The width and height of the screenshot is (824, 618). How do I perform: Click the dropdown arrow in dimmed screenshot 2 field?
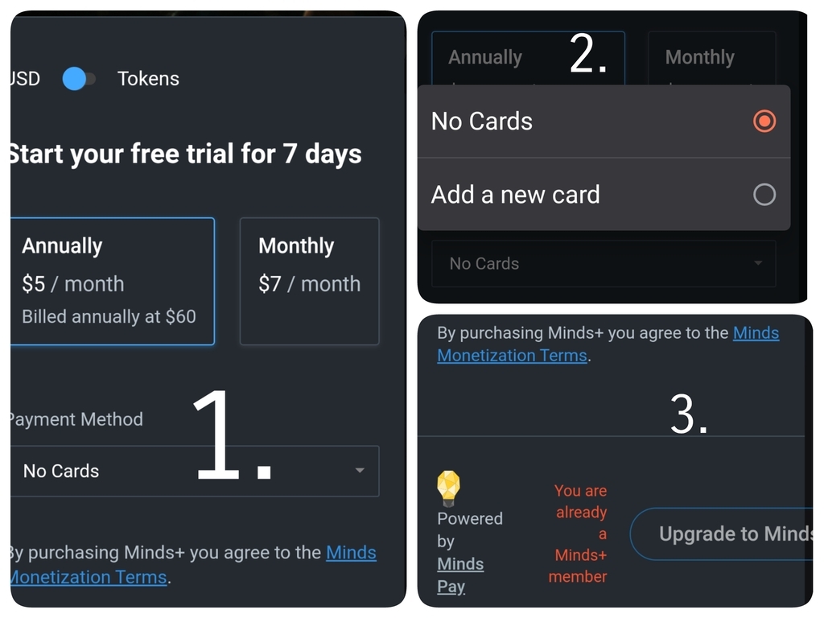pos(757,264)
